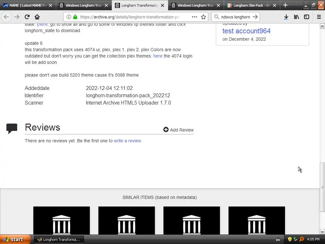Click the scrollbar down arrow
Viewport: 325px width, 244px height.
tap(322, 232)
